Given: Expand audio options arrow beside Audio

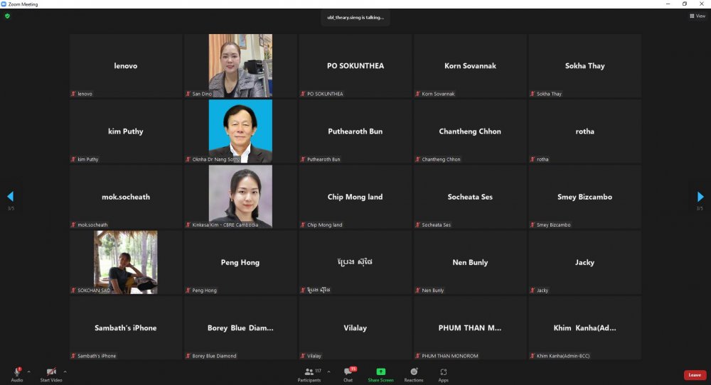Looking at the screenshot, I should 28,372.
